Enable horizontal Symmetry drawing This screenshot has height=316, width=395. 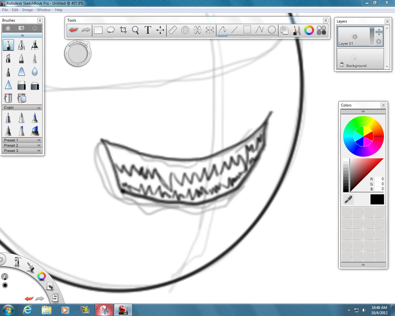point(197,30)
